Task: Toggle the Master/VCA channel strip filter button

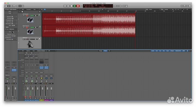Action: [178, 51]
